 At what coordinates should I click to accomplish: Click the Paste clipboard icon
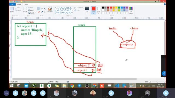12,8
